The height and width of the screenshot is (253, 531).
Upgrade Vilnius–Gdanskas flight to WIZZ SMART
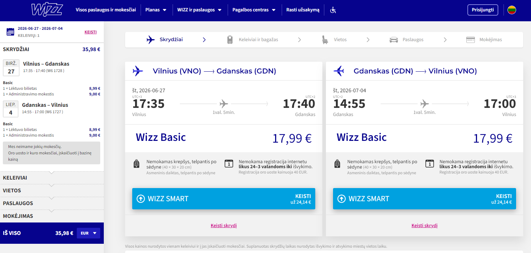point(224,199)
